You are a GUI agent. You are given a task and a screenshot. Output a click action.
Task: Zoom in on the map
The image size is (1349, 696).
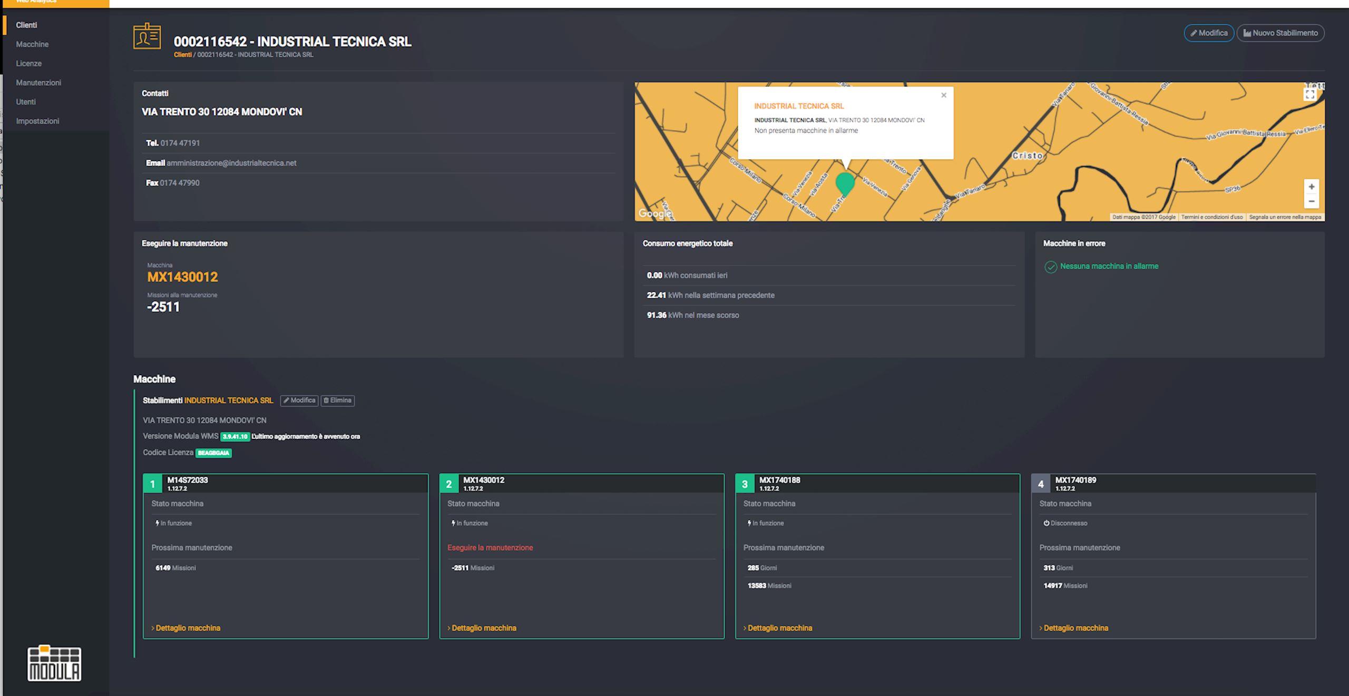pos(1311,187)
